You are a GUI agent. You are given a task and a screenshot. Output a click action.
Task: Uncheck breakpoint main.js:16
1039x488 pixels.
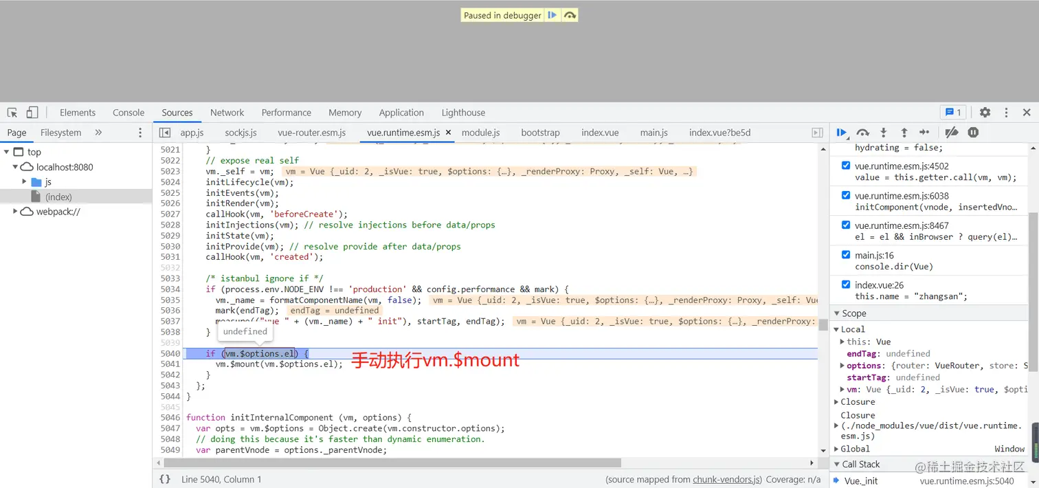[x=846, y=255]
